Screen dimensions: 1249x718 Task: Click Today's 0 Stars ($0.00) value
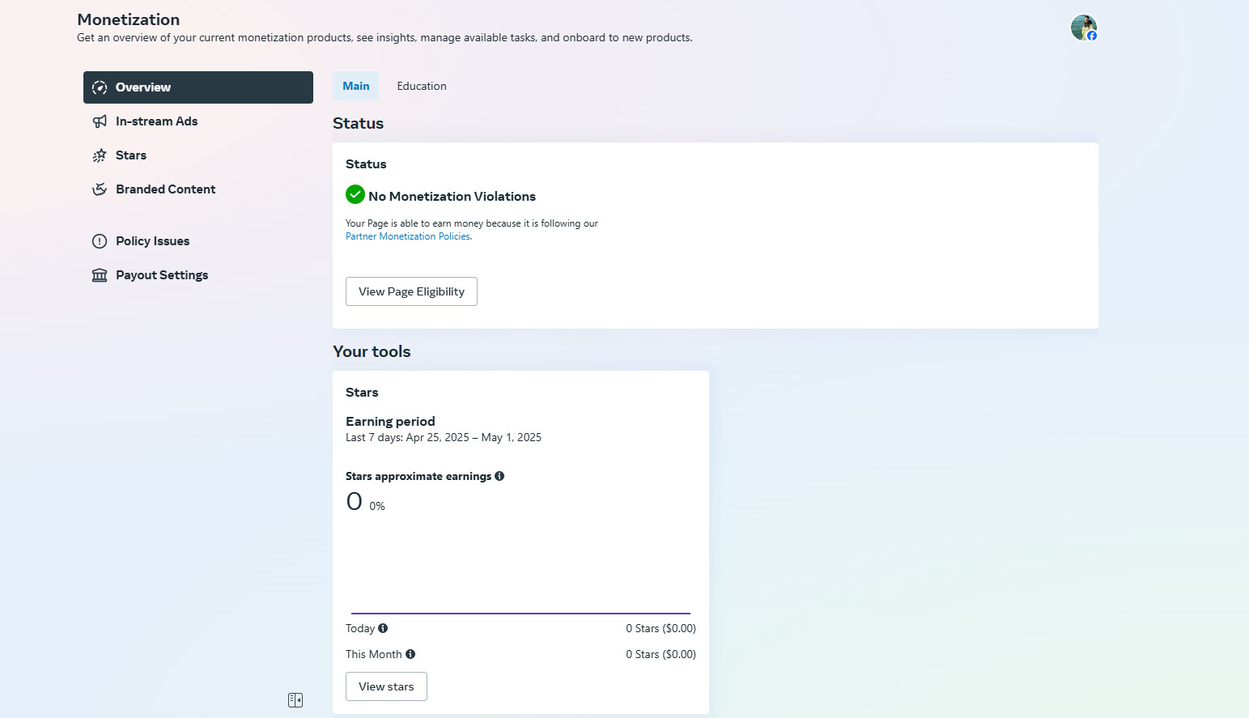(661, 628)
